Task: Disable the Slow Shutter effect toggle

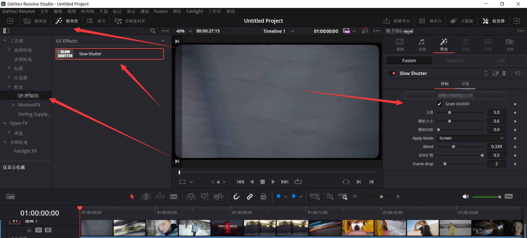Action: [x=393, y=73]
